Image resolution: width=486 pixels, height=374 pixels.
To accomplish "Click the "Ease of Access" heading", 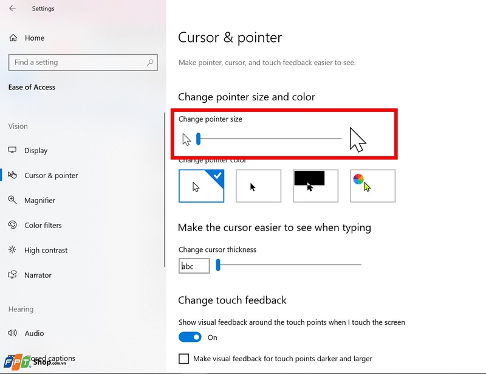I will pyautogui.click(x=32, y=87).
